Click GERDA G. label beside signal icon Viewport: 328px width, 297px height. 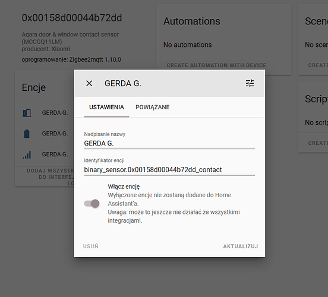[55, 154]
